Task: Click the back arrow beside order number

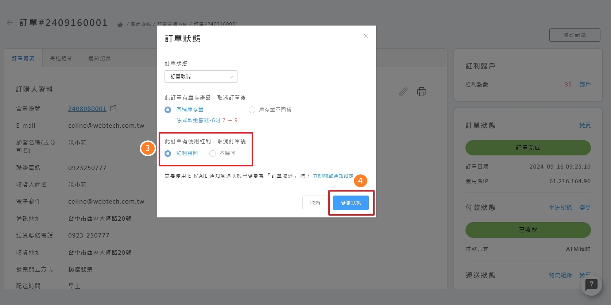Action: (10, 23)
